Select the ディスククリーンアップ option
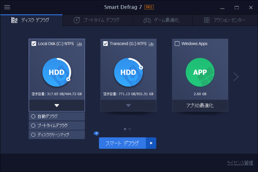The width and height of the screenshot is (258, 172). (x=57, y=135)
